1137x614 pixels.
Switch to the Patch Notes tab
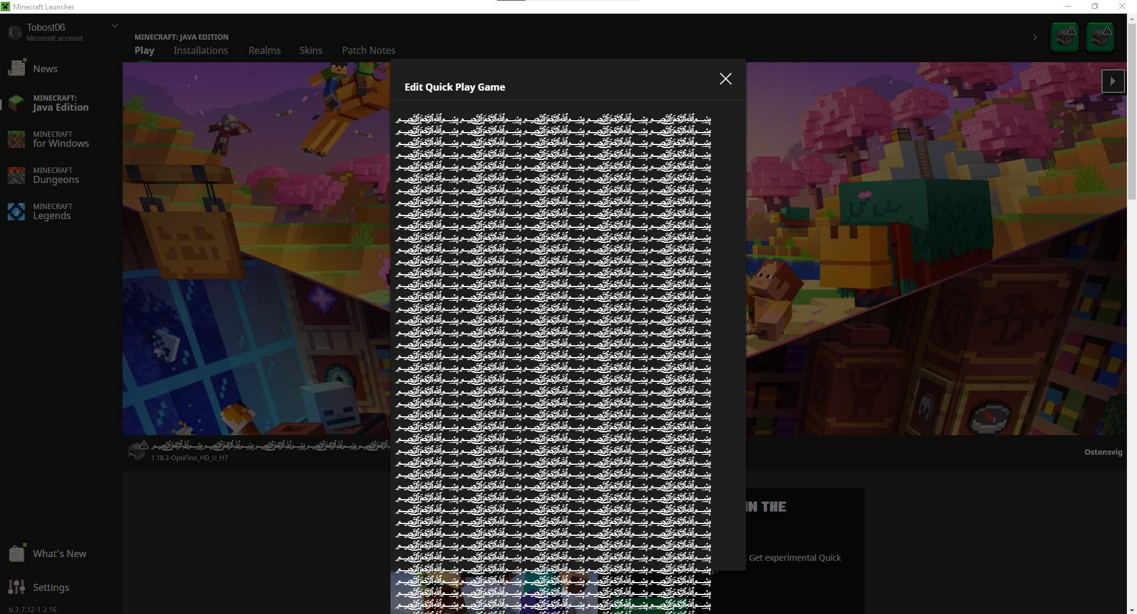369,50
